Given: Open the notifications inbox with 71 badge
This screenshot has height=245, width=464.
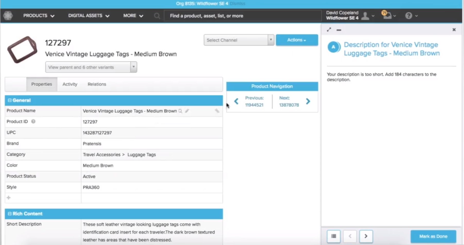Looking at the screenshot, I should (387, 15).
